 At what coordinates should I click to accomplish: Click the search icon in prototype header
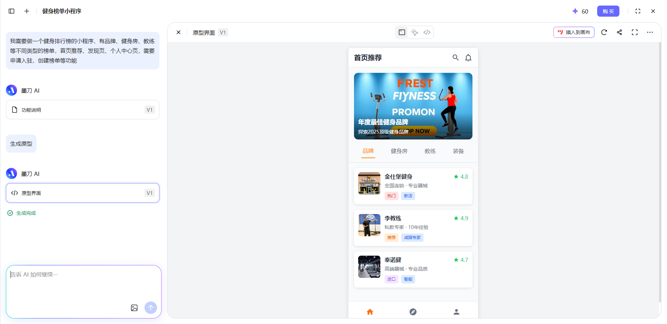click(455, 58)
